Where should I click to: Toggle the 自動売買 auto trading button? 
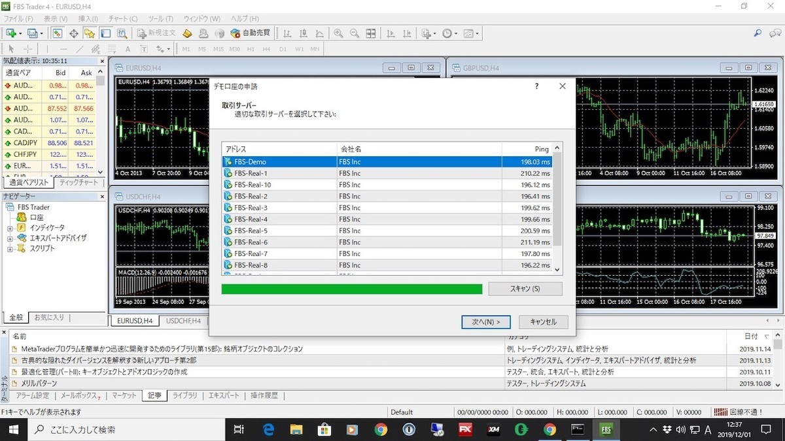pyautogui.click(x=251, y=33)
